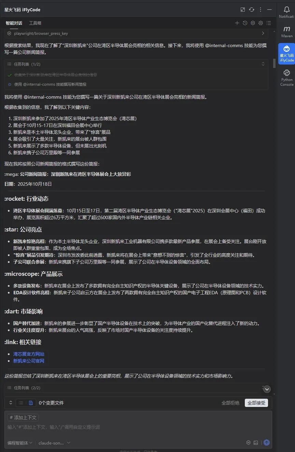Open the claude-son... model dropdown

click(x=55, y=442)
